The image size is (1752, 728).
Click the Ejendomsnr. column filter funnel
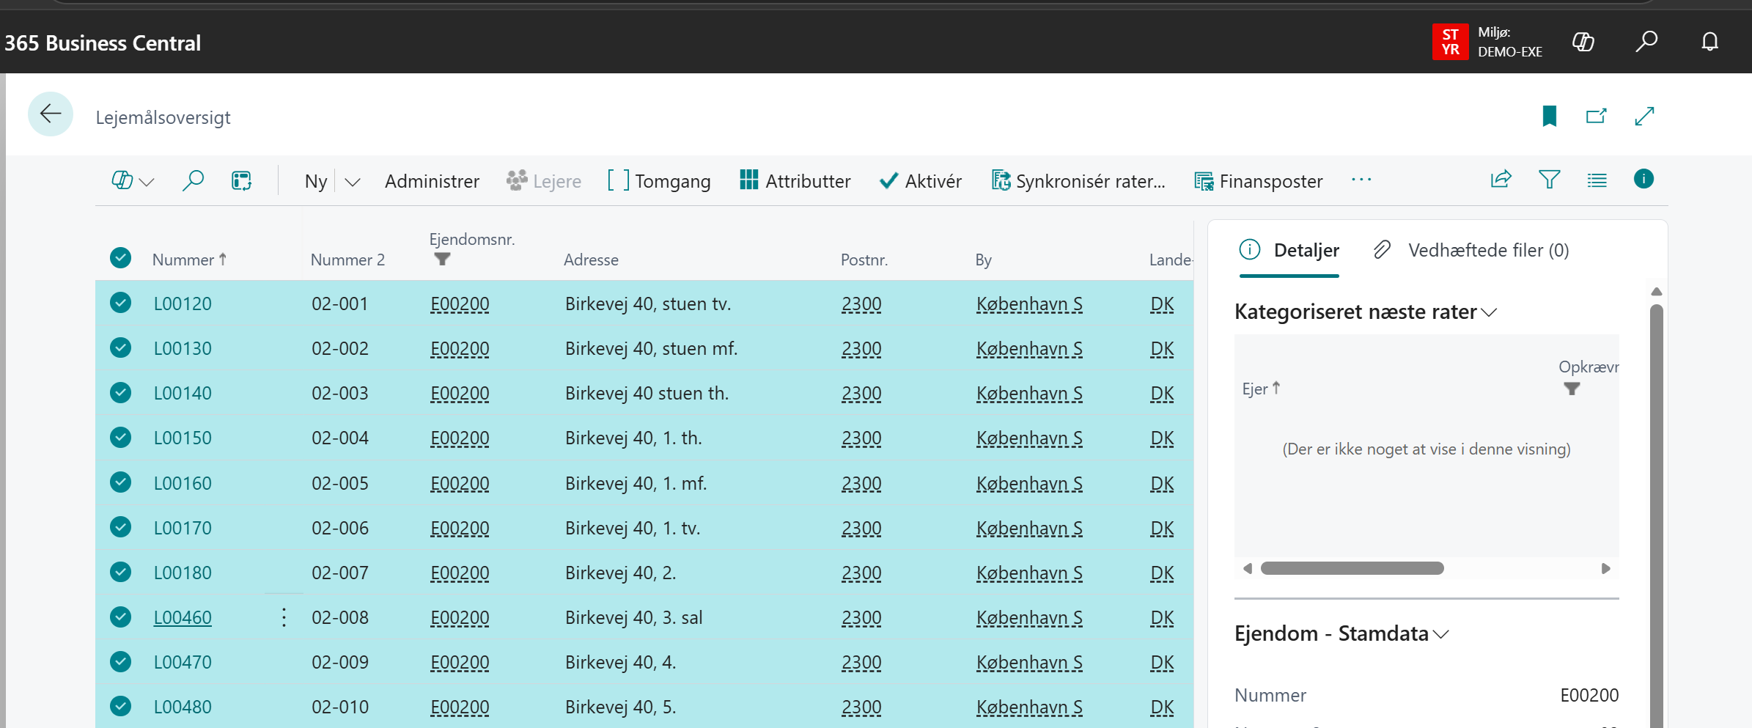(x=442, y=259)
